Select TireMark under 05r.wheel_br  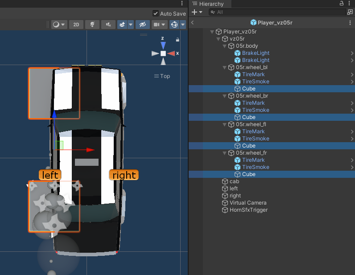click(x=253, y=103)
